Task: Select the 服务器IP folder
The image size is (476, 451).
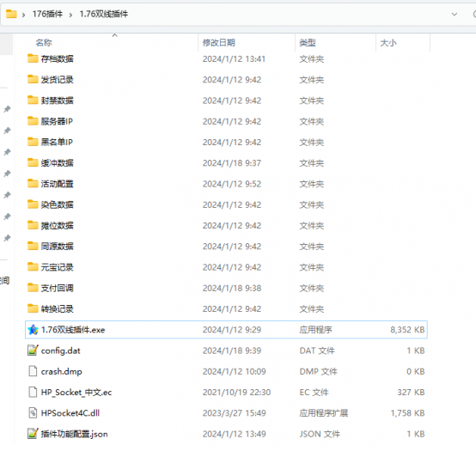Action: [x=226, y=121]
